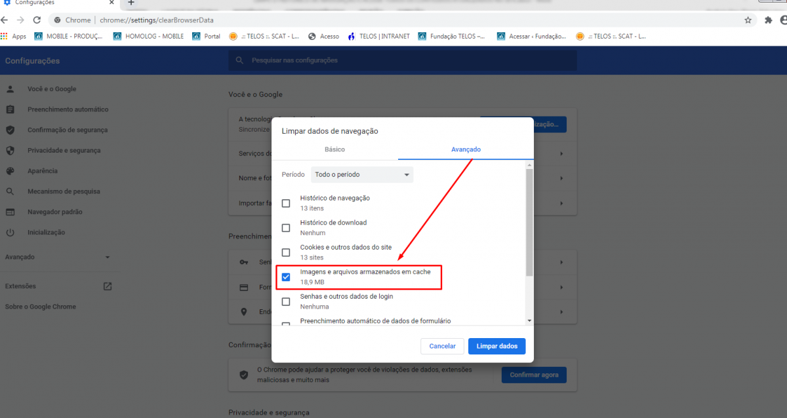Switch to the Básico tab
This screenshot has width=787, height=418.
(334, 149)
